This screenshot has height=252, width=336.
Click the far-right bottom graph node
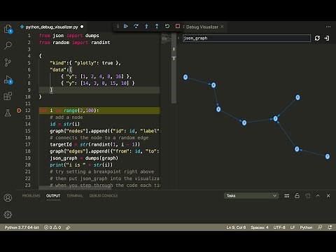[328, 156]
